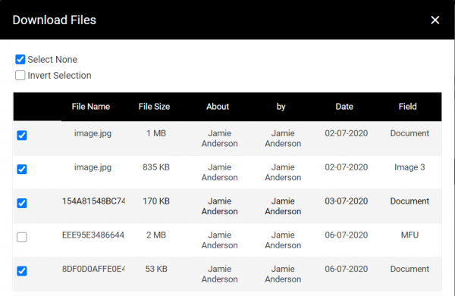Image resolution: width=455 pixels, height=296 pixels.
Task: Click the 06-07-2020 date in the MFU row
Action: 347,235
